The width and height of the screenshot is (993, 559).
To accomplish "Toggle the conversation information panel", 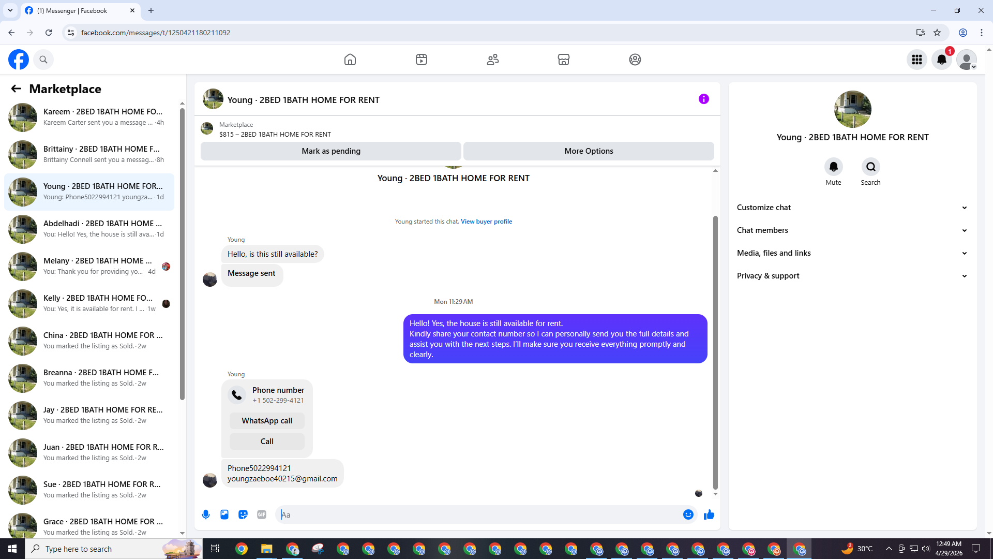I will coord(704,99).
